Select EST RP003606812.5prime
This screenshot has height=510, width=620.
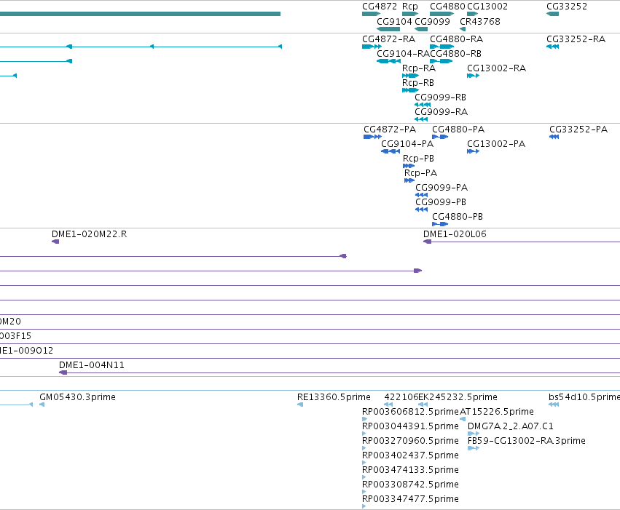point(410,412)
